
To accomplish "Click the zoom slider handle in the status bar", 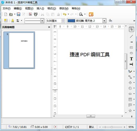I will tap(112, 127).
